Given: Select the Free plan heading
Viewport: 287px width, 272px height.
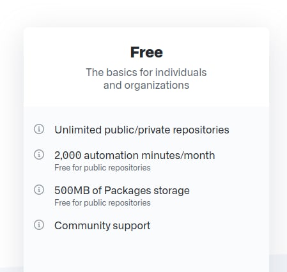Looking at the screenshot, I should point(146,52).
